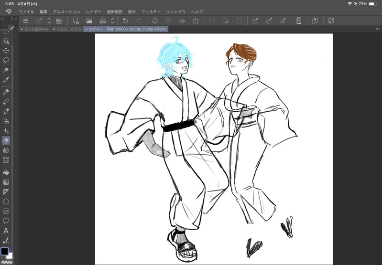Click the Redo arrow
The width and height of the screenshot is (382, 265).
click(139, 21)
